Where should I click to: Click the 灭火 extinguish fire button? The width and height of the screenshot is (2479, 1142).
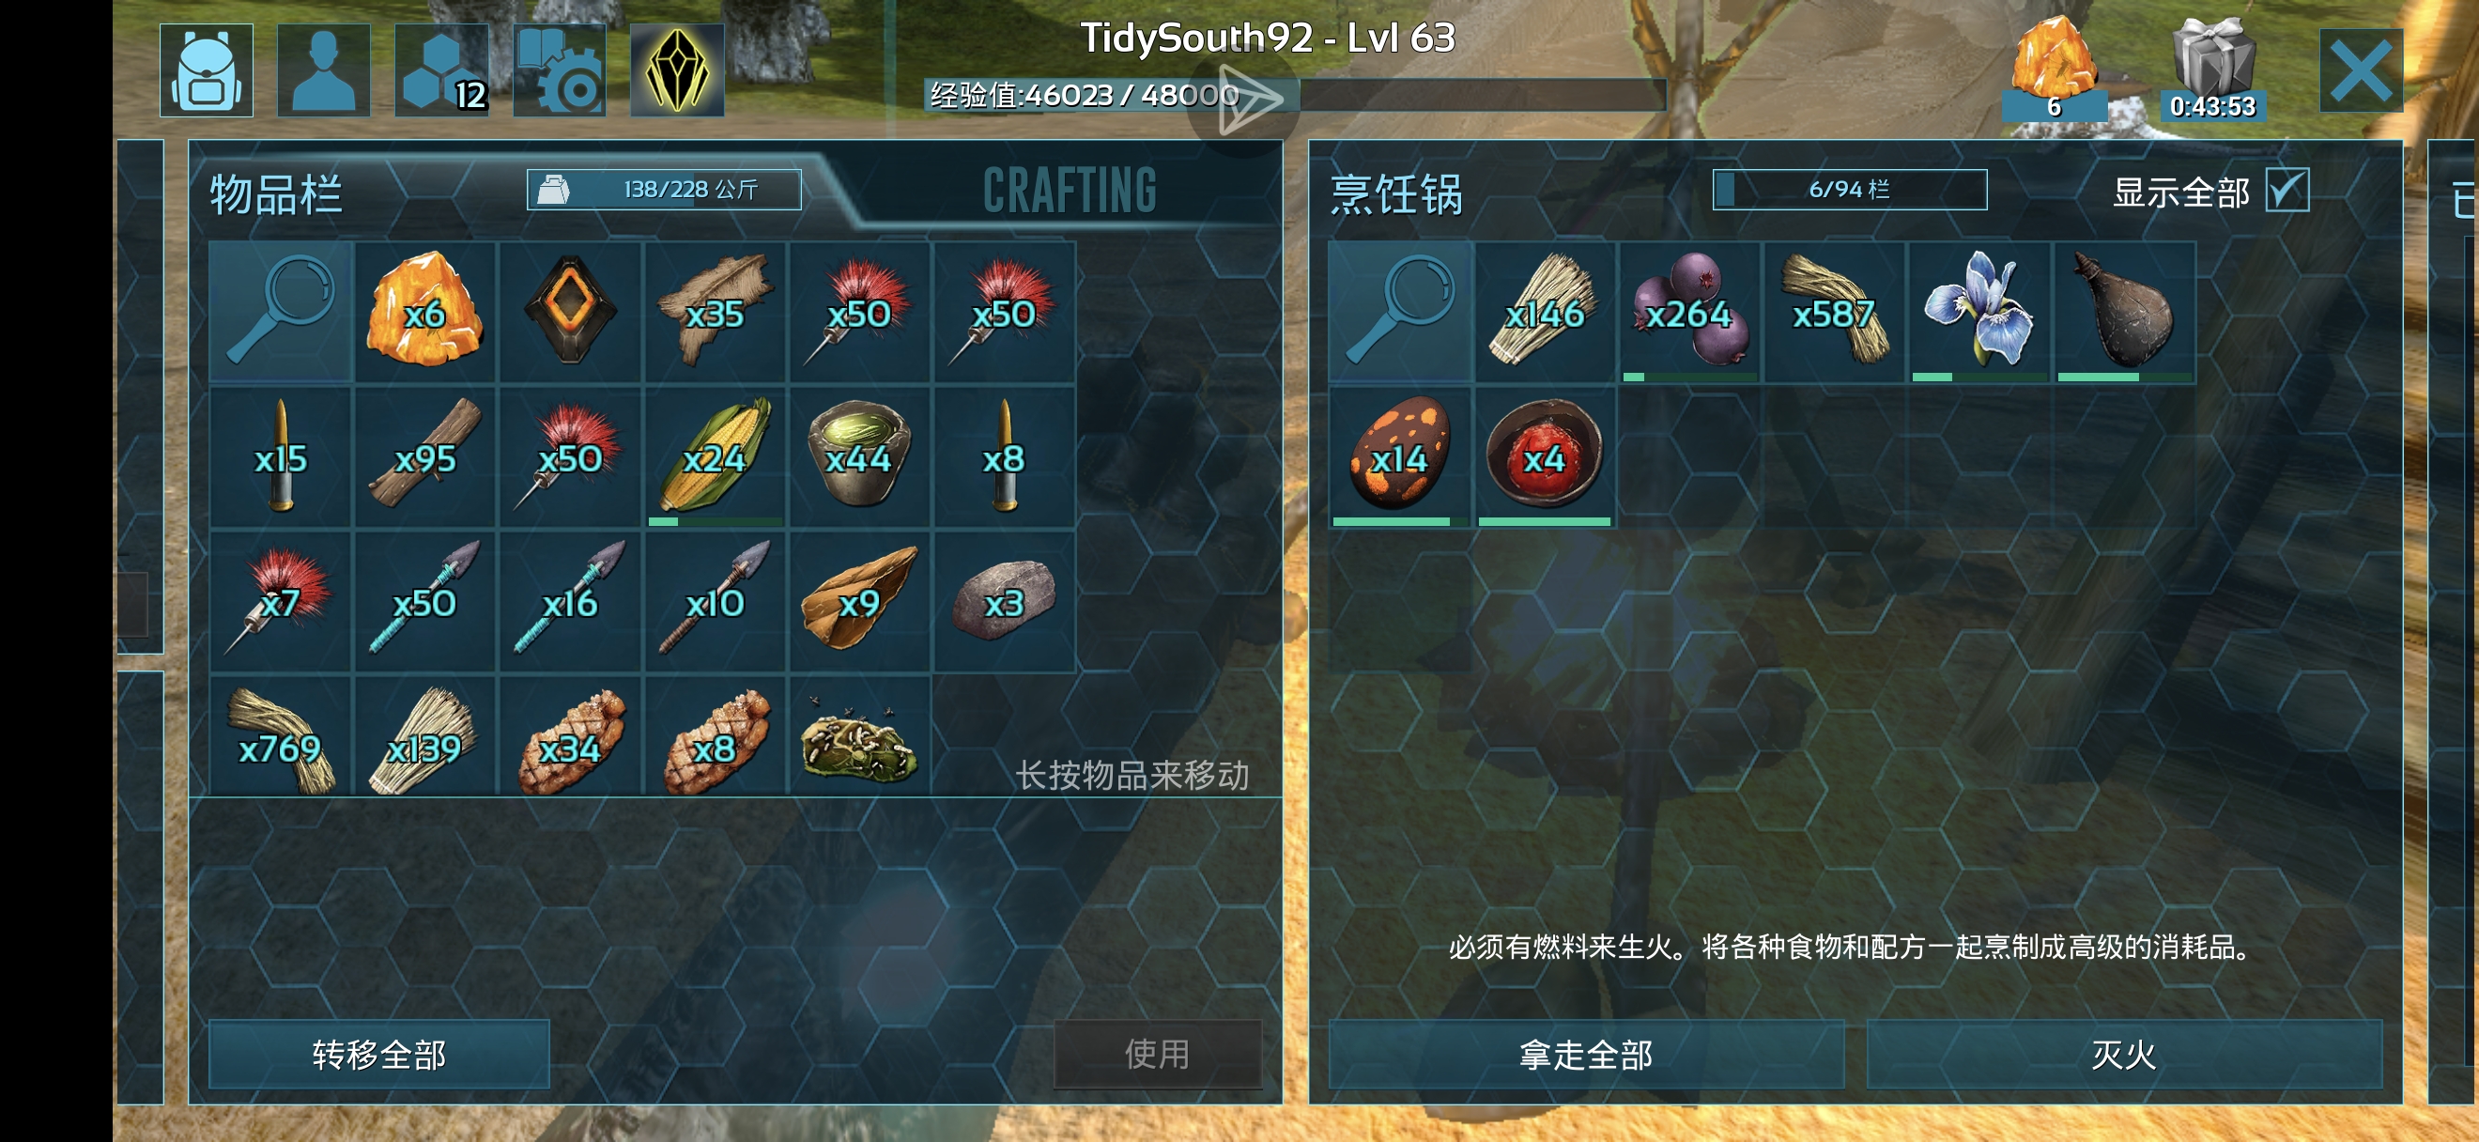point(2124,1055)
